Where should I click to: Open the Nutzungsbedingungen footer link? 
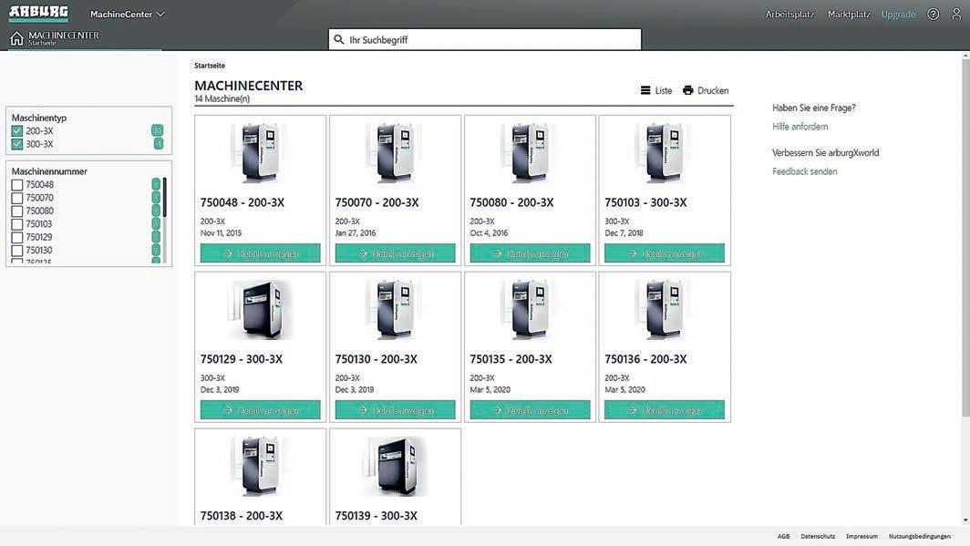(919, 537)
